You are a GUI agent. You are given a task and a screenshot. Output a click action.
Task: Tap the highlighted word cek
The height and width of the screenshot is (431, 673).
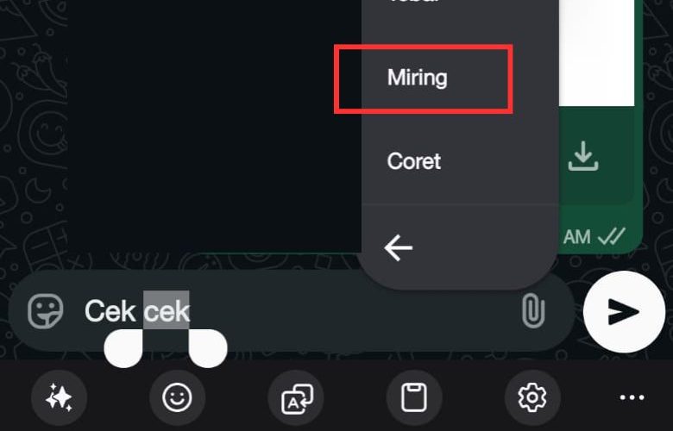167,310
